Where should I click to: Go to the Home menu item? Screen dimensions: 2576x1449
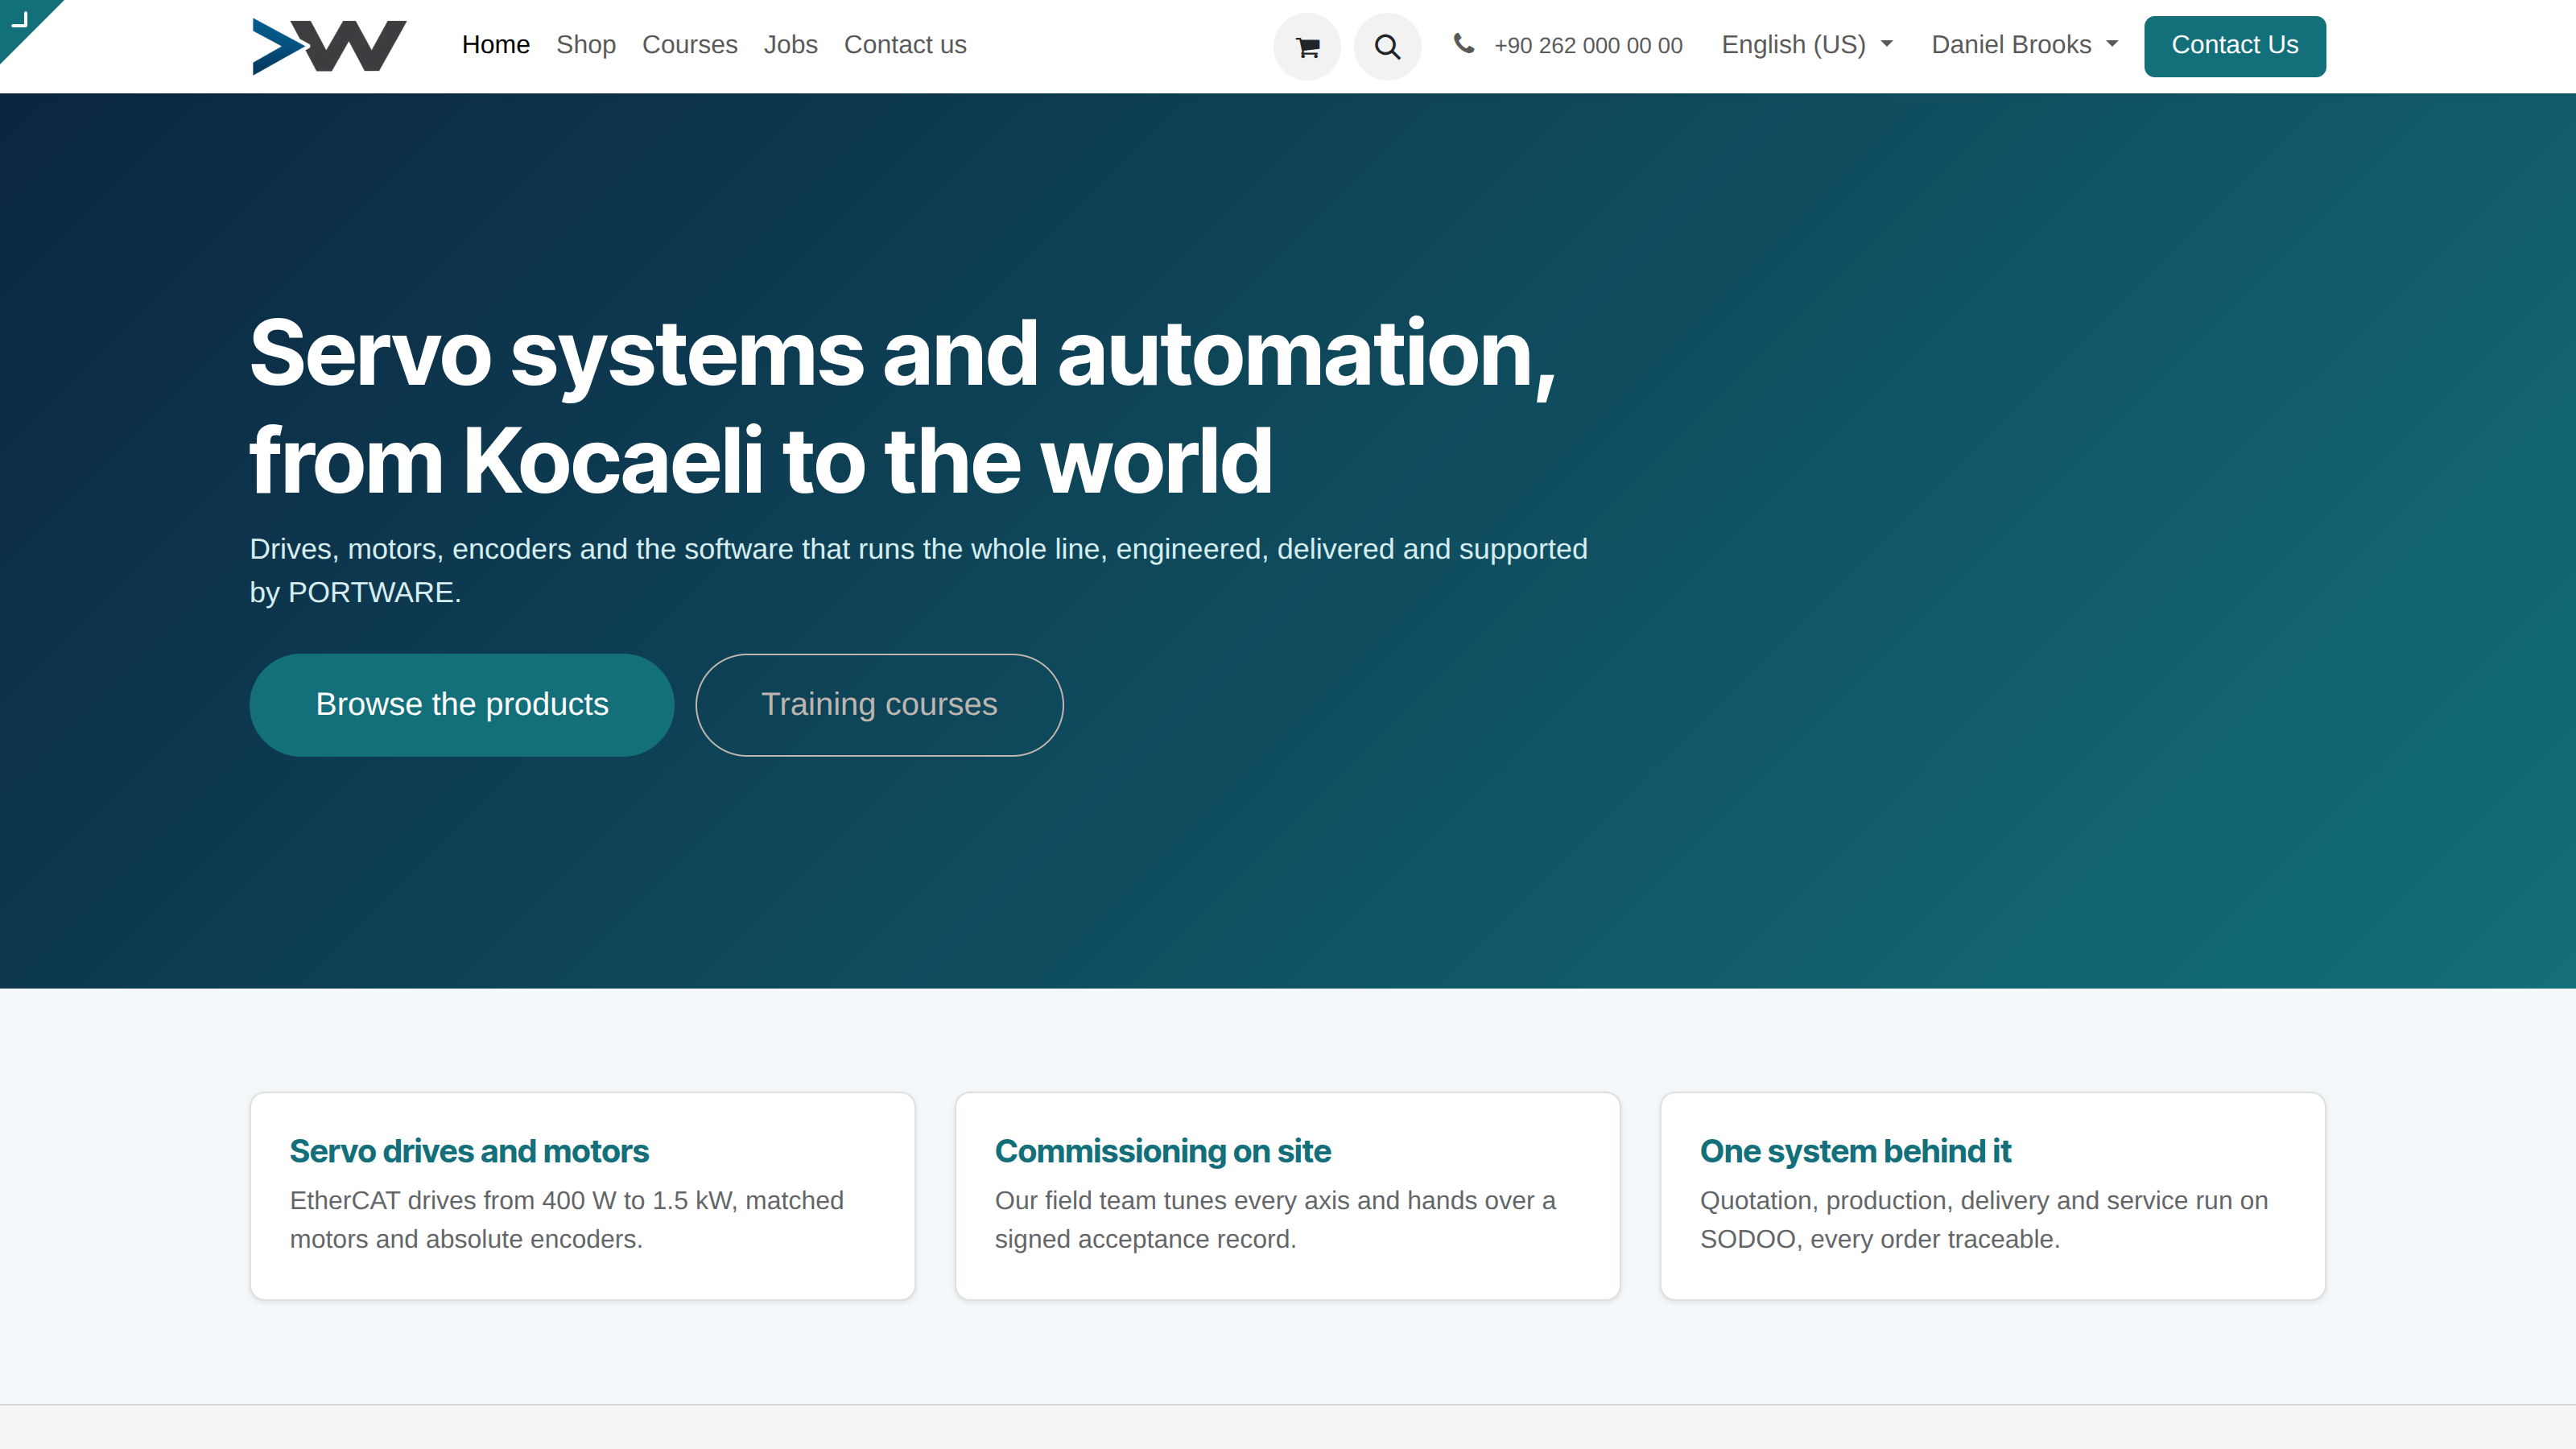[x=495, y=45]
